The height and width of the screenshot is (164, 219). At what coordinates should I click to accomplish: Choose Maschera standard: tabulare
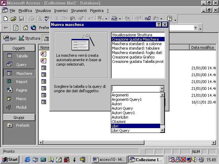pos(138,48)
